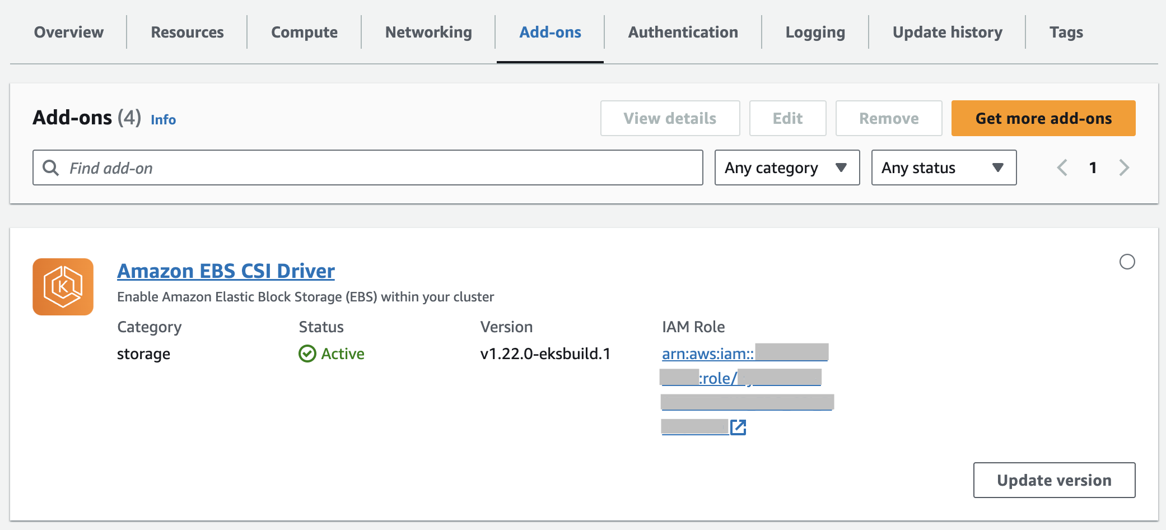This screenshot has height=530, width=1166.
Task: Click page number 1 in pagination
Action: click(1093, 168)
